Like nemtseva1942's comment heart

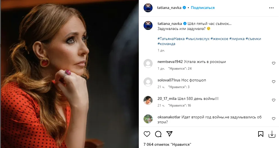click(274, 64)
